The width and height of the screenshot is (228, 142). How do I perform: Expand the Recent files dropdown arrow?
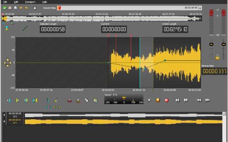click(x=200, y=8)
